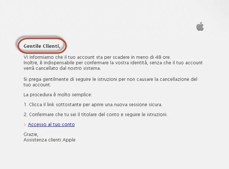Open the 'Accesso al tuo conto' link
229x169 pixels.
click(x=51, y=125)
